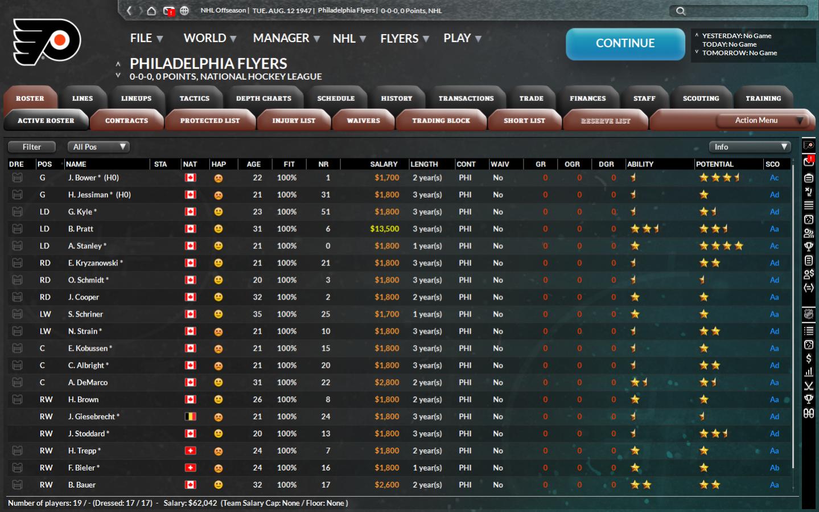This screenshot has height=512, width=819.
Task: Click the NHL shield logo in sidebar
Action: click(808, 314)
